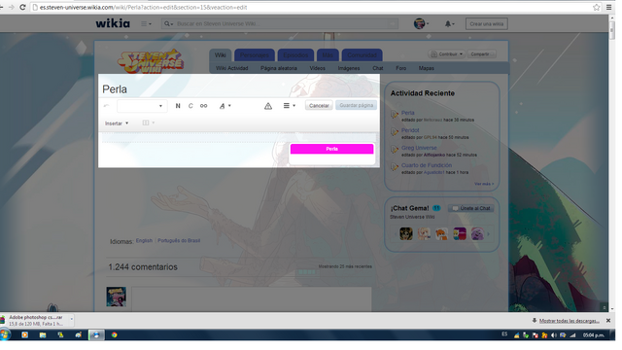Click the browser address bar URL

[x=143, y=7]
